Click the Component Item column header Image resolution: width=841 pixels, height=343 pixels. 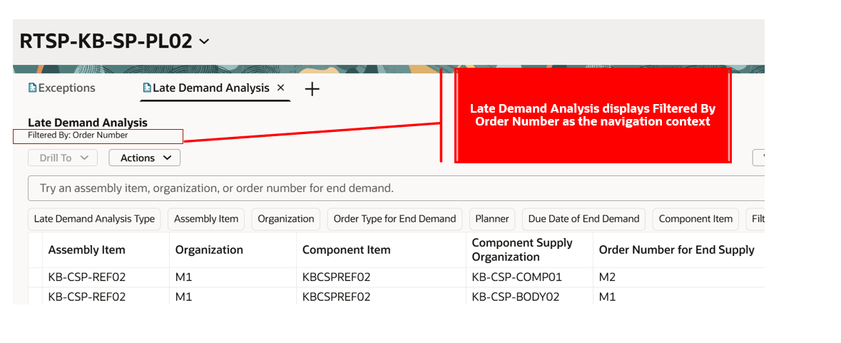[381, 250]
